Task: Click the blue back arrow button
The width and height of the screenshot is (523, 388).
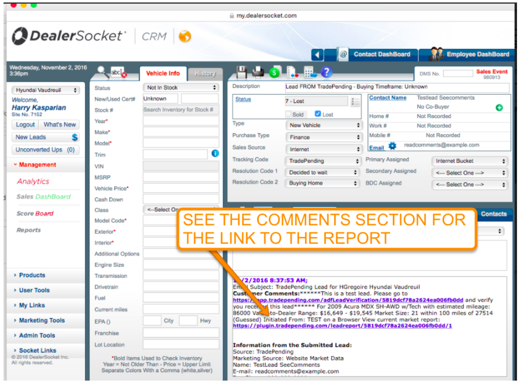Action: pos(317,55)
